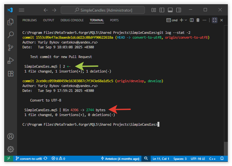This screenshot has height=166, width=232.
Task: Click the SimpleCandles command center search box
Action: click(103, 10)
